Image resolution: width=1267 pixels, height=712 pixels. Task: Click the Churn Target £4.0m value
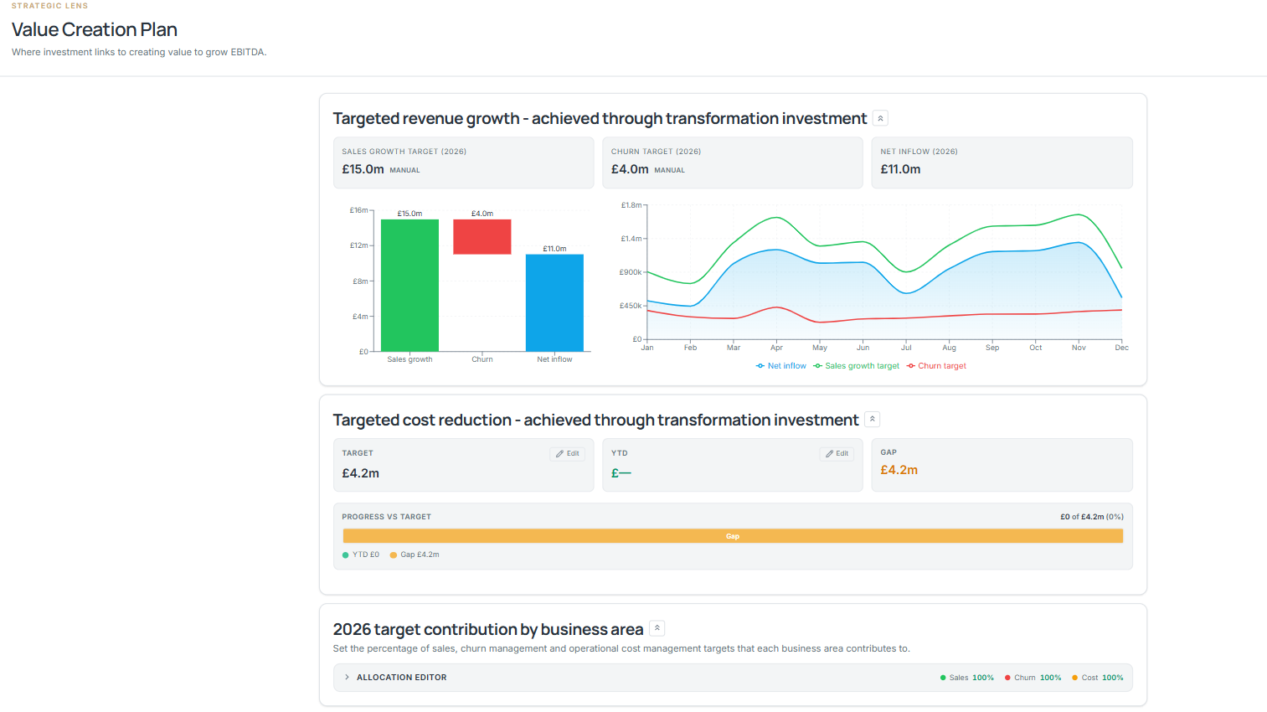pos(630,169)
